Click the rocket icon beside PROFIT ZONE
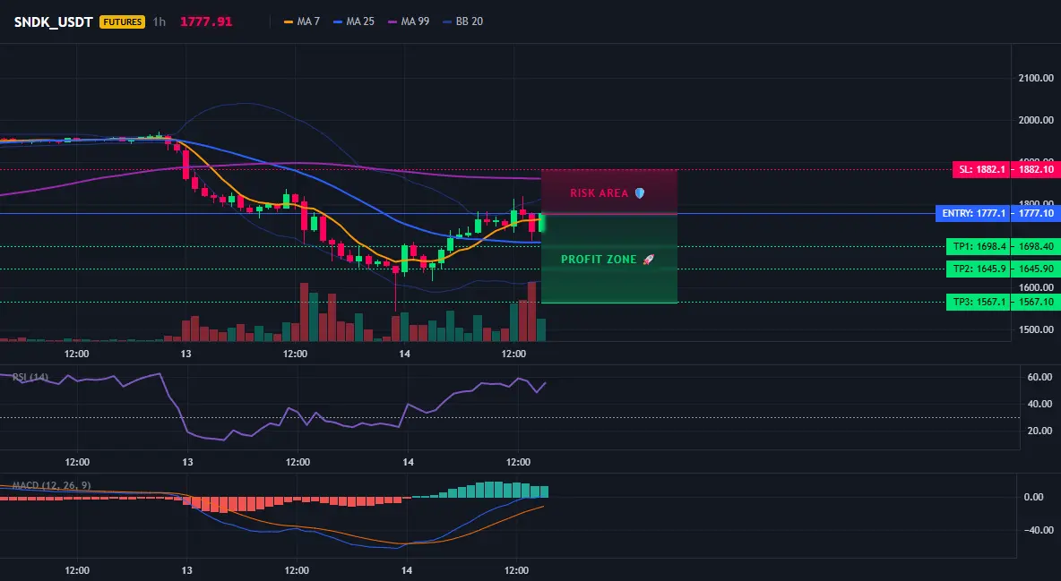1061x581 pixels. (648, 260)
